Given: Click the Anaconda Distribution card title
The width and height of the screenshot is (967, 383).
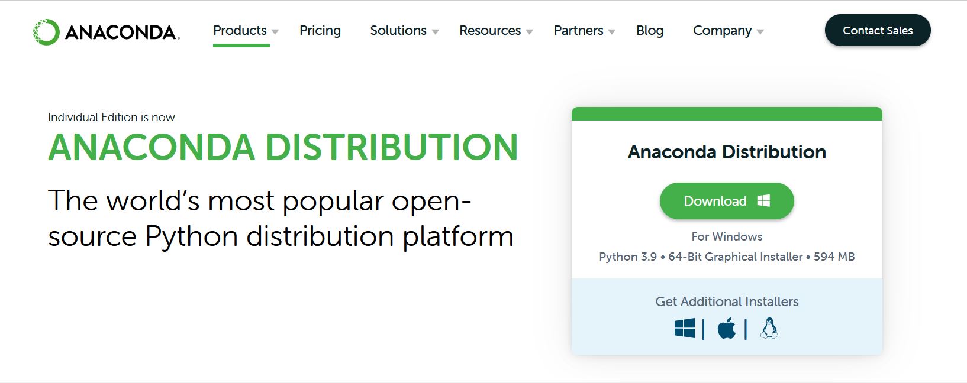Looking at the screenshot, I should click(x=727, y=152).
